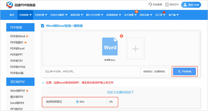Click the 选择转换格式 label
The image size is (208, 111).
(x=54, y=102)
